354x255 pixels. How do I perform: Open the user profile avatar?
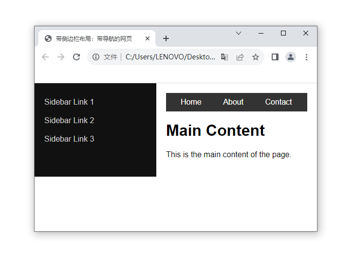click(291, 57)
